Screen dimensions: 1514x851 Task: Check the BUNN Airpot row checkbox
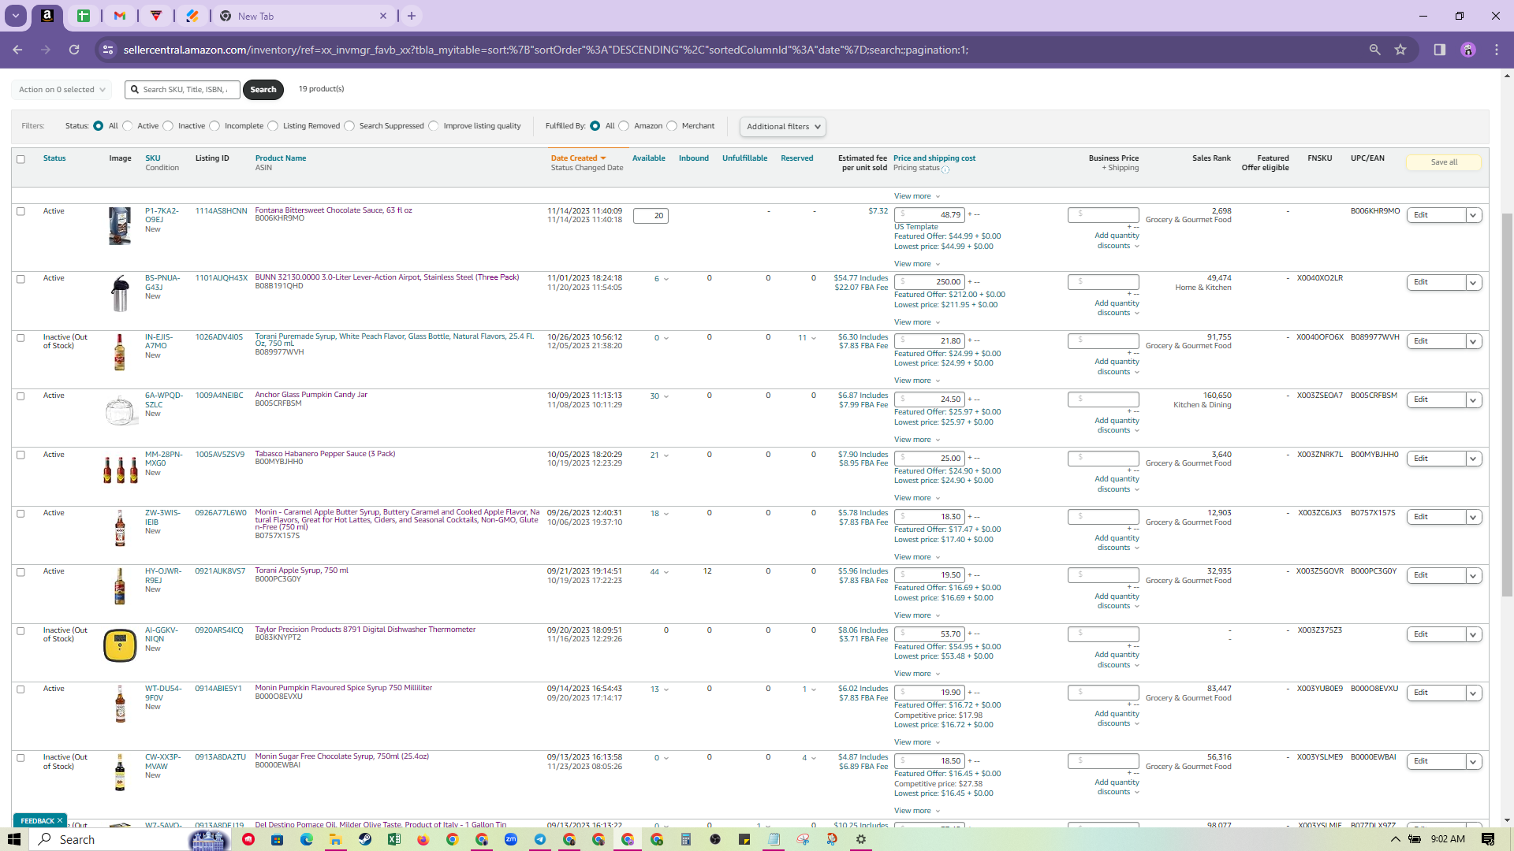point(21,279)
